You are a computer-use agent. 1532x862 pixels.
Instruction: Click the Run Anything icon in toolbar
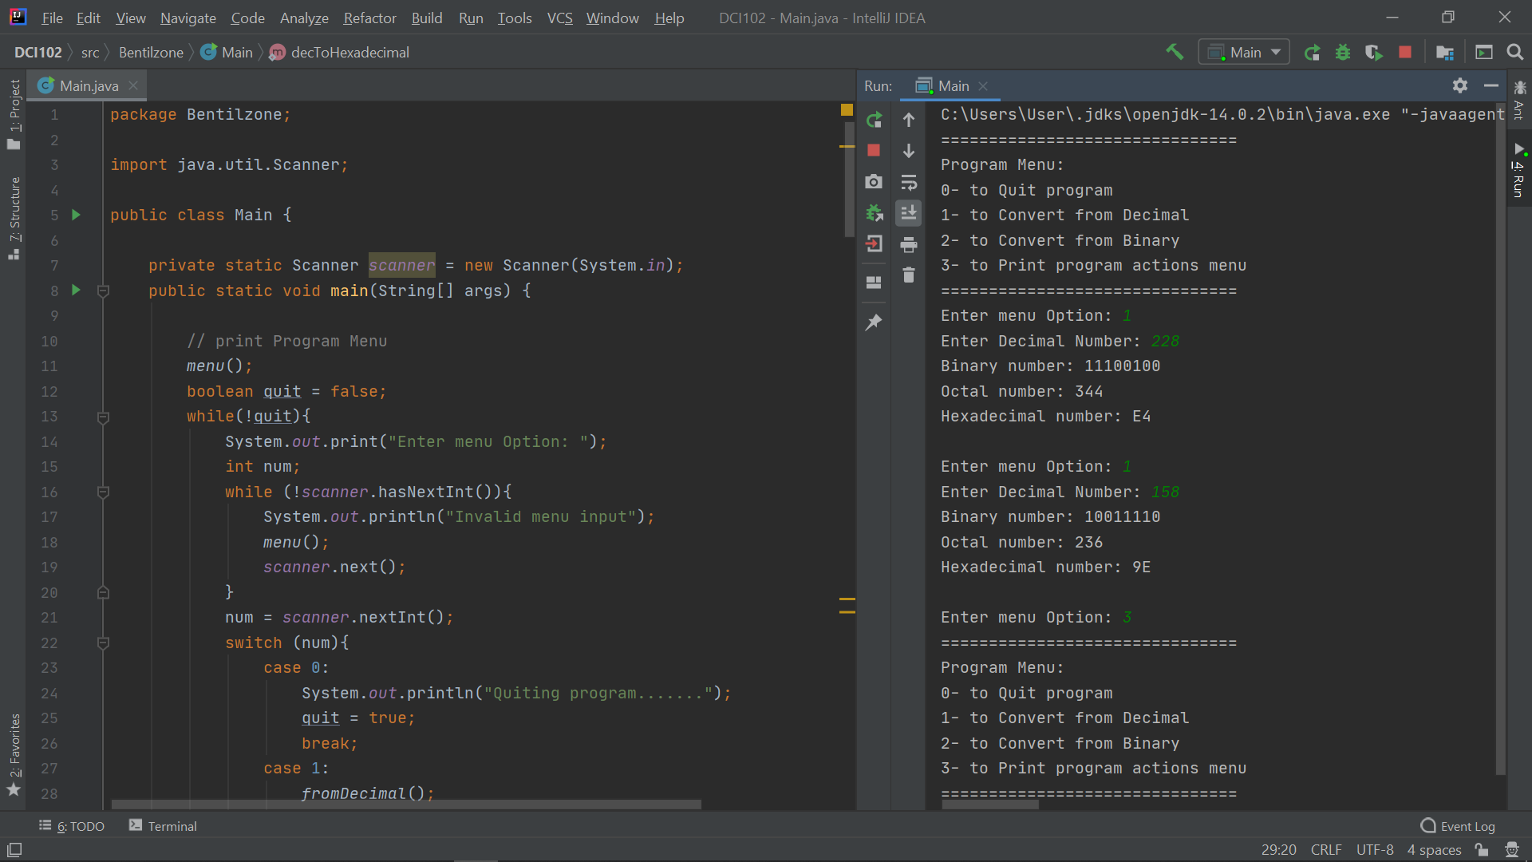click(1484, 52)
